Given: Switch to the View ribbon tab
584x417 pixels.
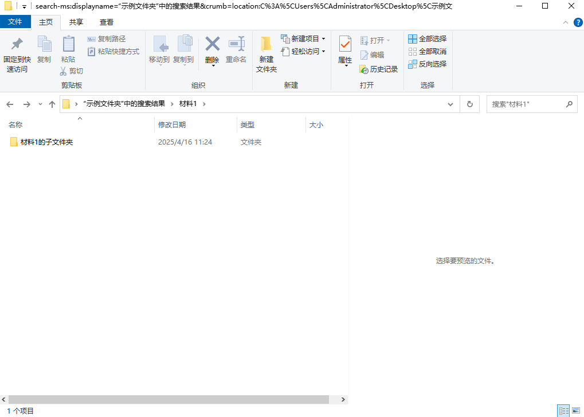Looking at the screenshot, I should 107,22.
